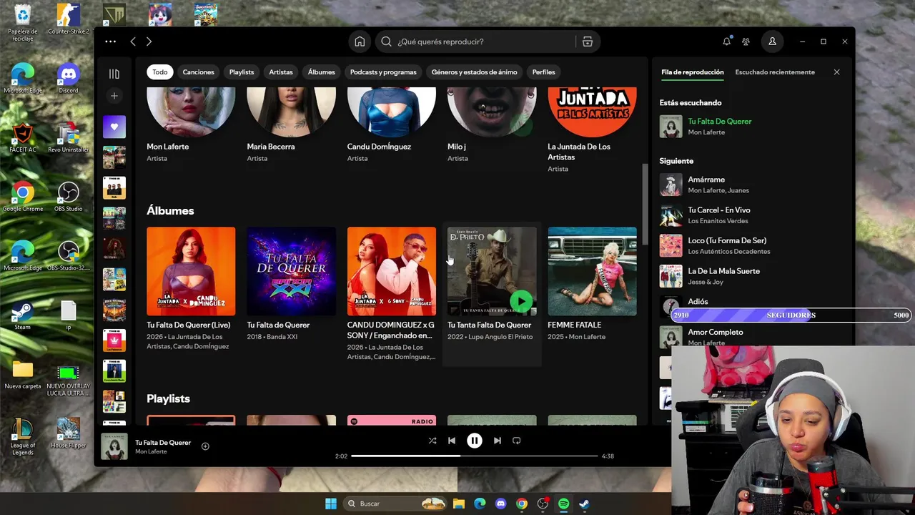
Task: Click the now playing album thumbnail
Action: [x=114, y=446]
